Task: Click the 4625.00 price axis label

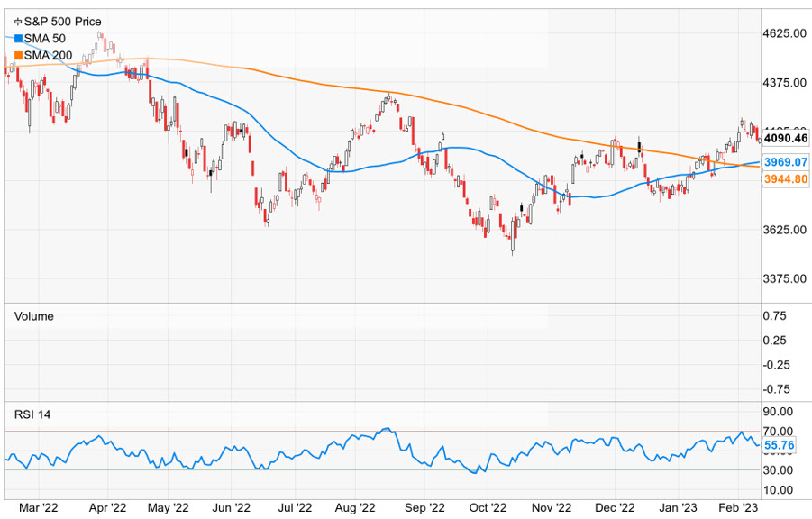Action: [x=785, y=33]
